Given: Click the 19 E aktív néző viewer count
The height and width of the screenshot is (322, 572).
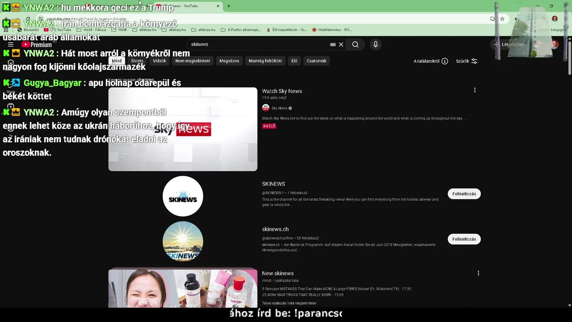Looking at the screenshot, I should point(274,97).
